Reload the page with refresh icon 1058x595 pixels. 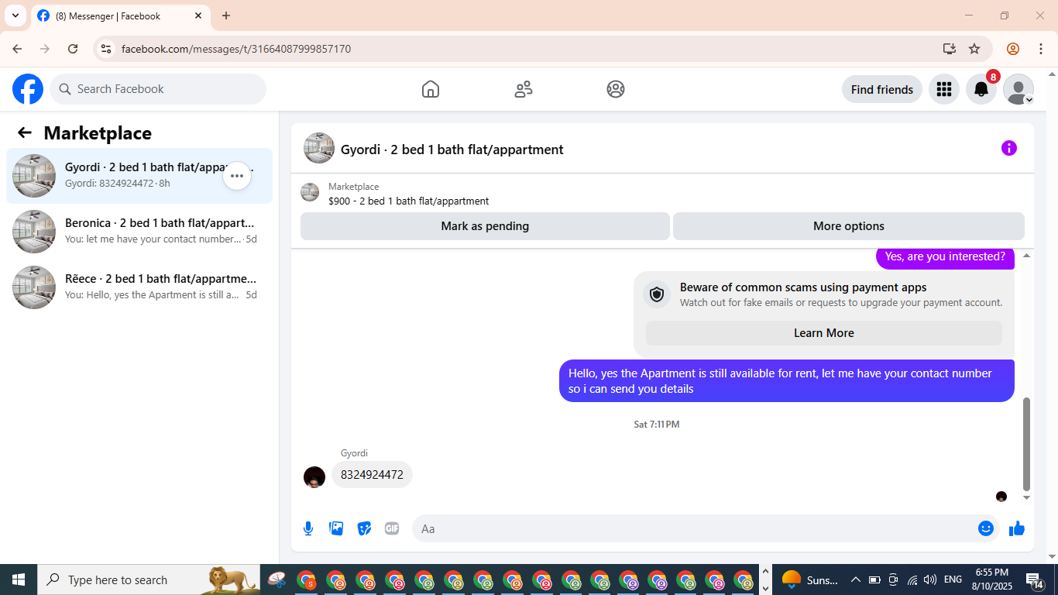73,49
